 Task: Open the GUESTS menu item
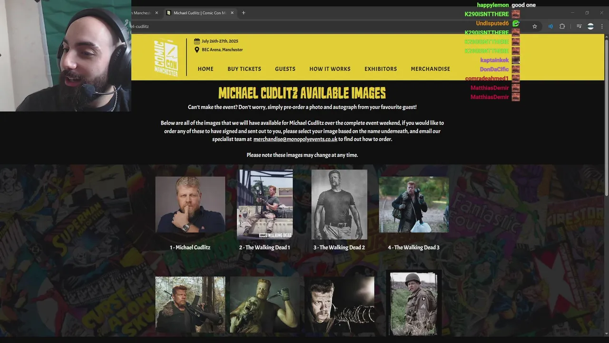pyautogui.click(x=285, y=69)
